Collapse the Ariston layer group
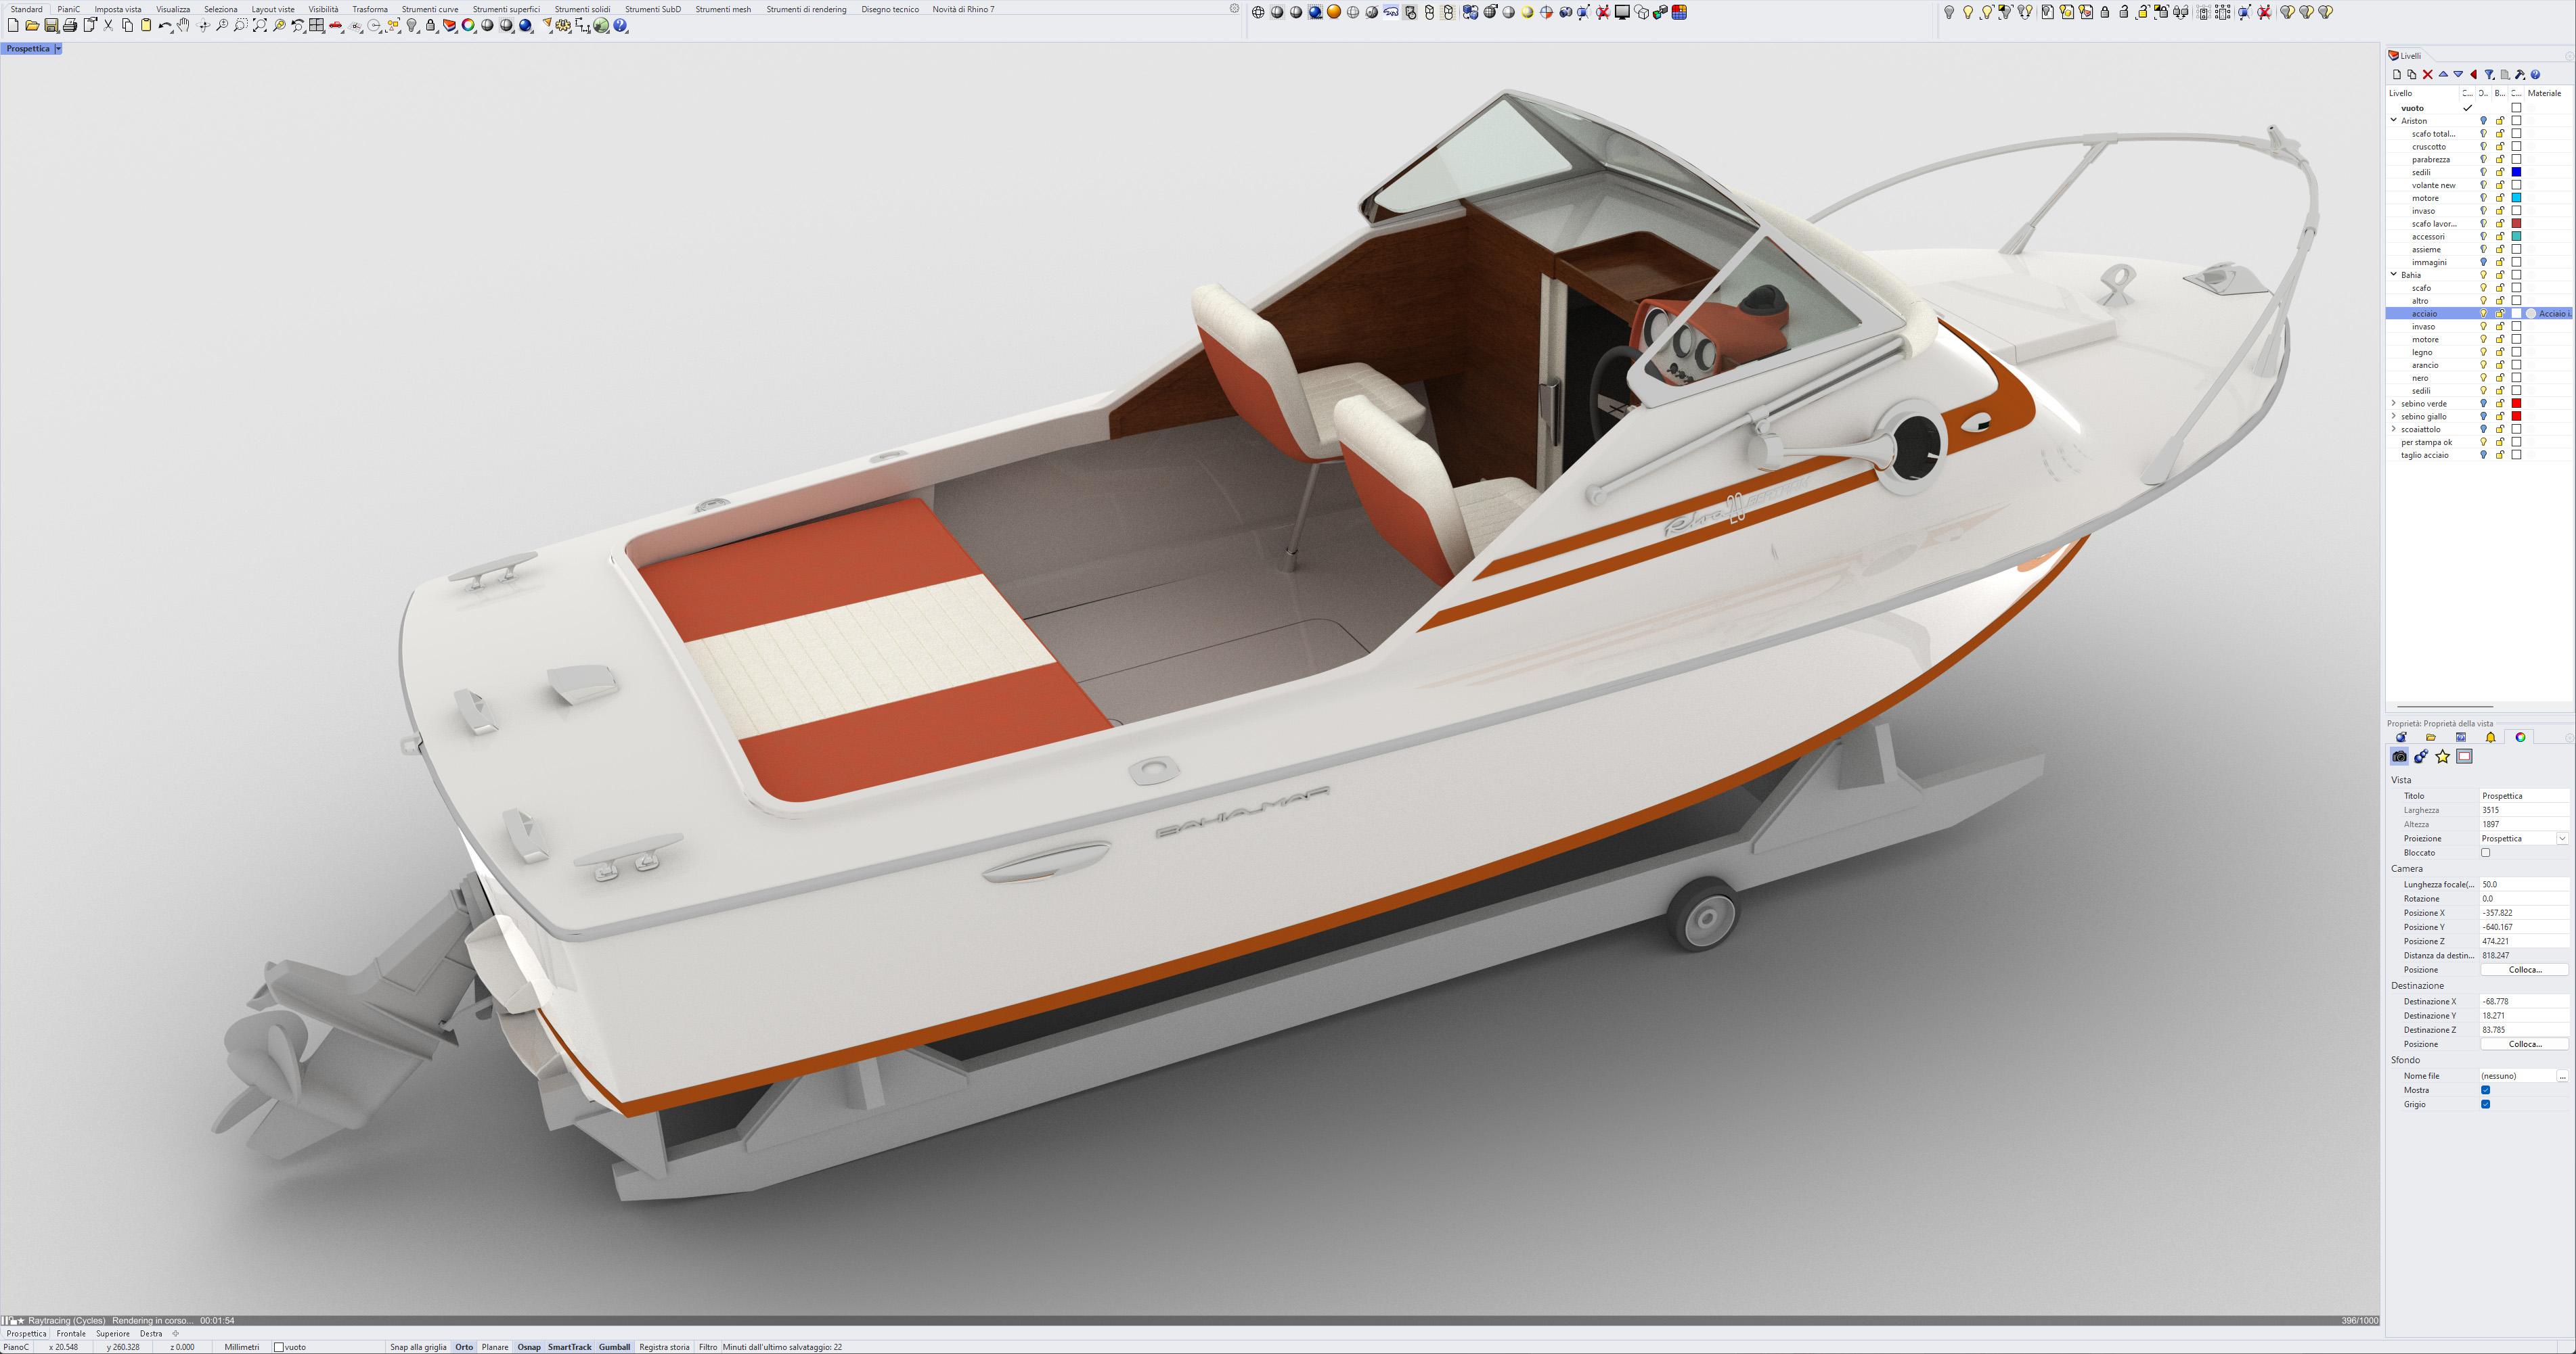 [2394, 120]
